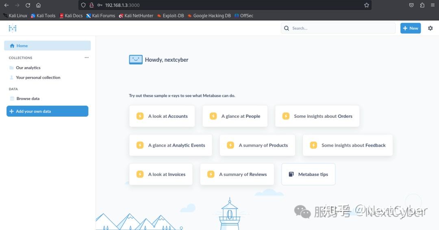Click the browser home button
Image resolution: width=439 pixels, height=230 pixels.
(x=38, y=5)
